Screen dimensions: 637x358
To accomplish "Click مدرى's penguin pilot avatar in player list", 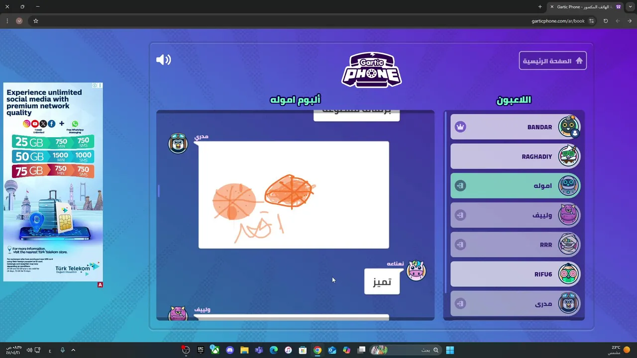I will point(568,303).
